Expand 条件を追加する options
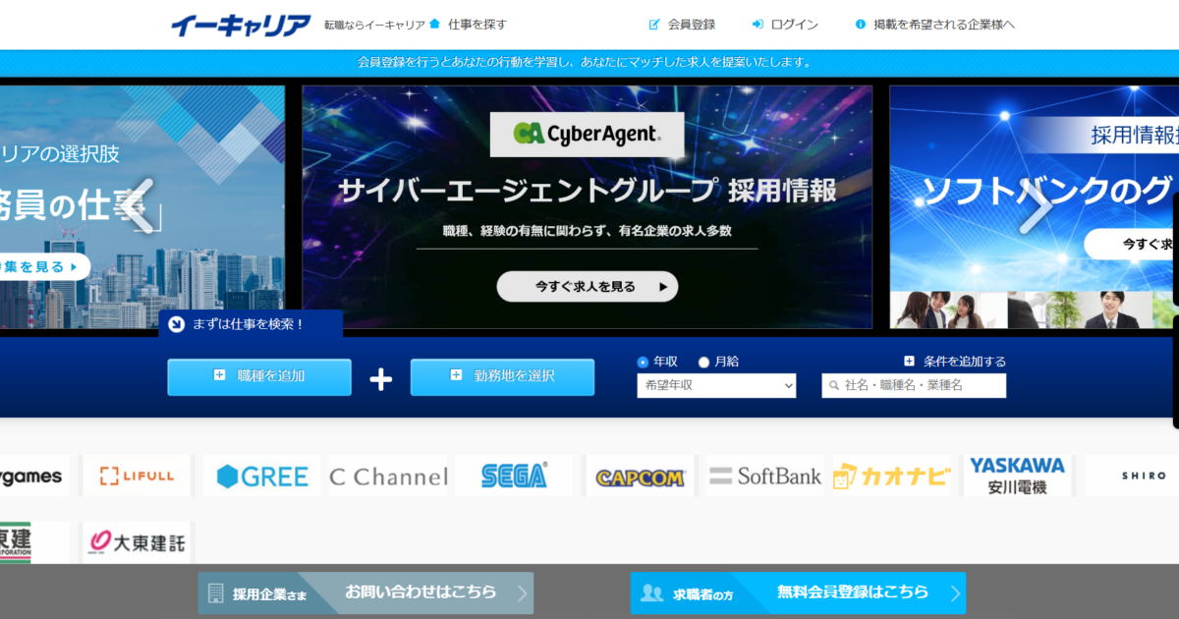 [954, 362]
